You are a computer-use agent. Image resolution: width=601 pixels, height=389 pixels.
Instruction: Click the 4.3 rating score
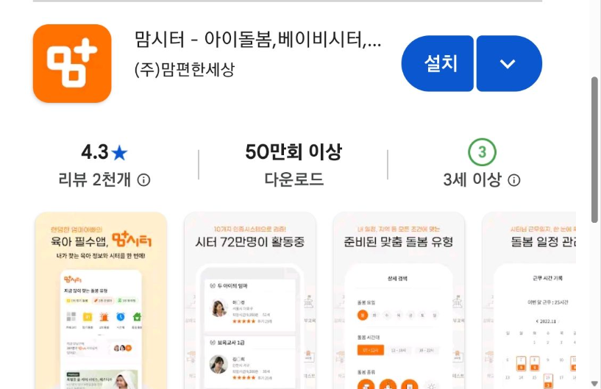(x=95, y=152)
